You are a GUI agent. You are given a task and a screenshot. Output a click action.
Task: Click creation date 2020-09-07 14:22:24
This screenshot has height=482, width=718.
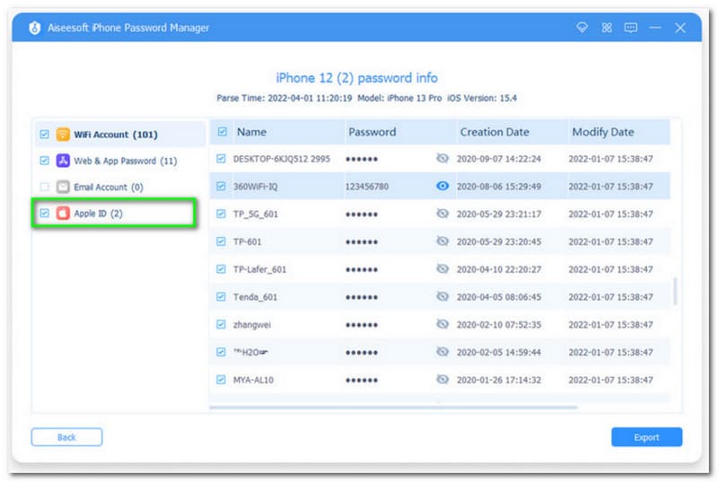tap(499, 159)
